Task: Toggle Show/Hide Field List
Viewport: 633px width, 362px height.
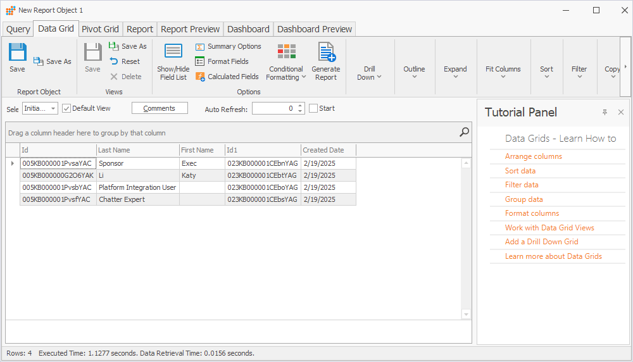Action: pyautogui.click(x=173, y=61)
